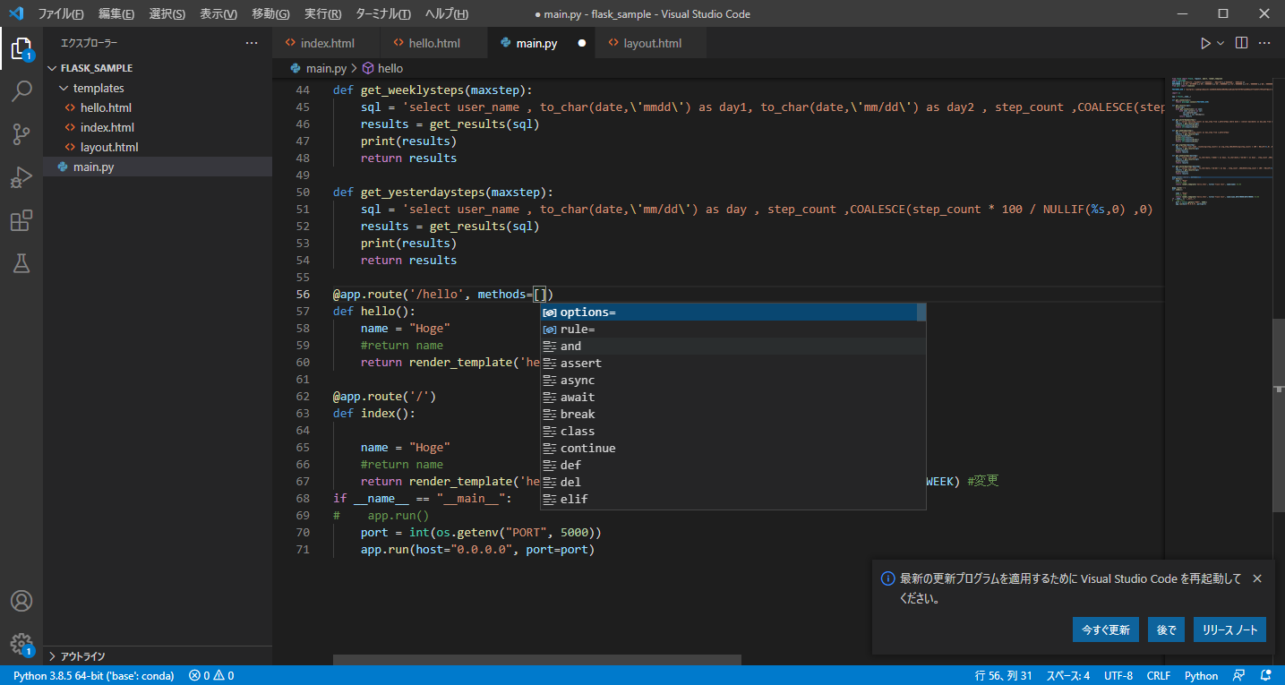This screenshot has height=685, width=1285.
Task: Open the Run and Debug view
Action: pos(21,177)
